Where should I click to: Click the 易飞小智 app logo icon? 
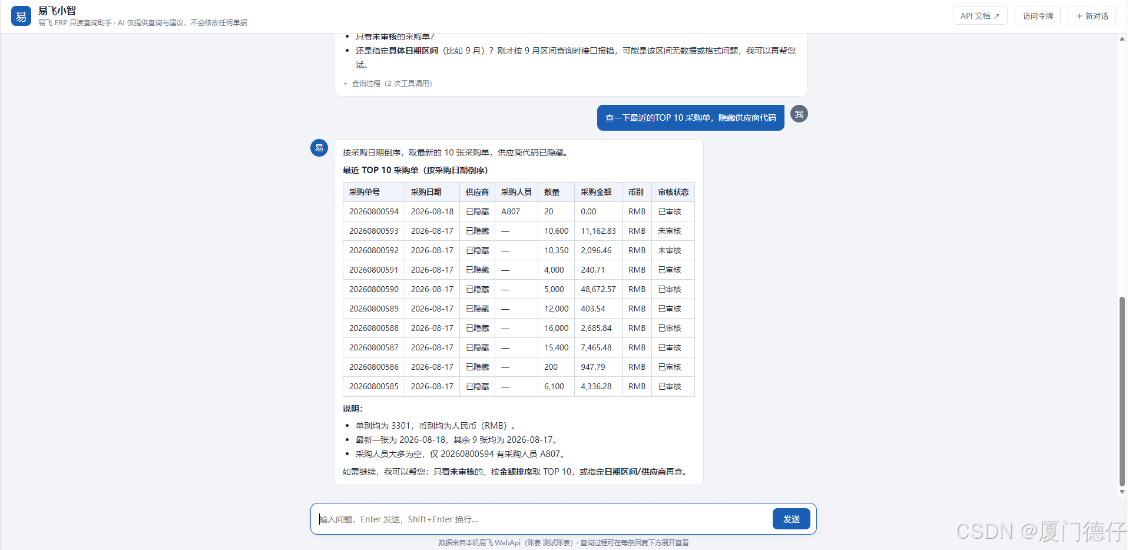click(21, 16)
